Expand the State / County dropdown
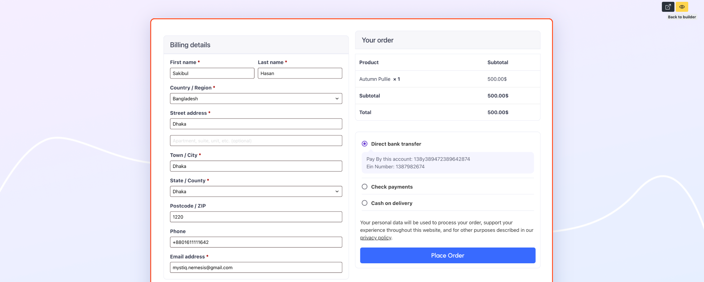This screenshot has height=282, width=704. 256,191
